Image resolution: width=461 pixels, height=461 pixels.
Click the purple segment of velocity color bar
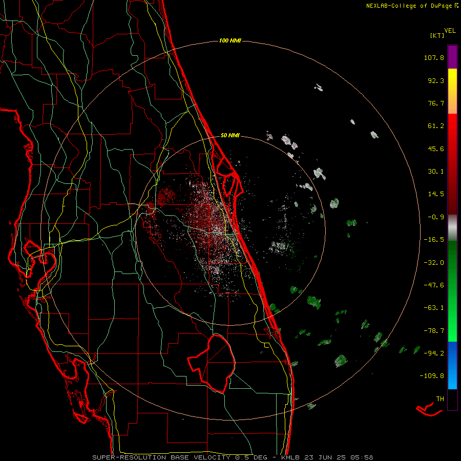[452, 57]
